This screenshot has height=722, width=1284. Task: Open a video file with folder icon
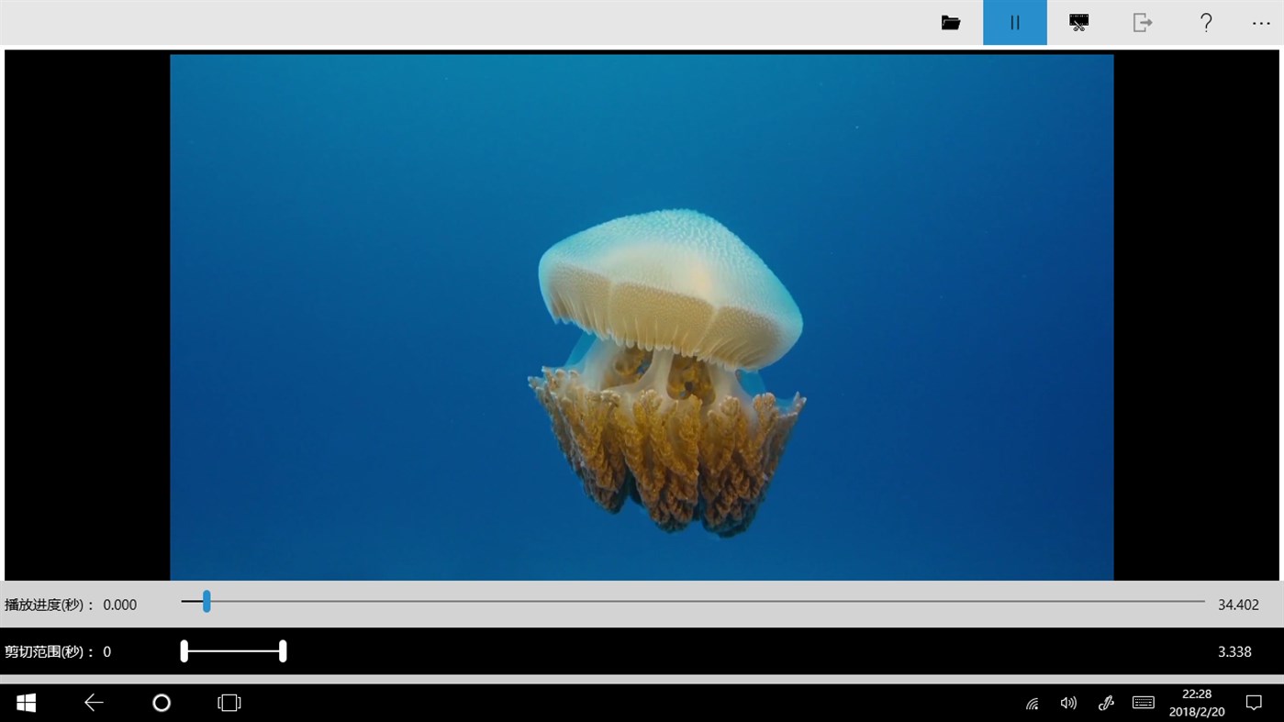pyautogui.click(x=951, y=23)
